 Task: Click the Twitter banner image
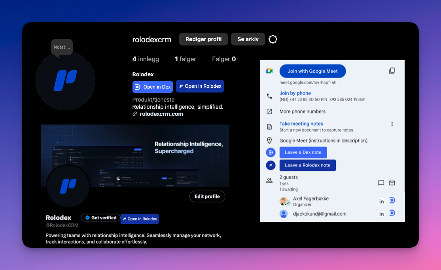[135, 155]
